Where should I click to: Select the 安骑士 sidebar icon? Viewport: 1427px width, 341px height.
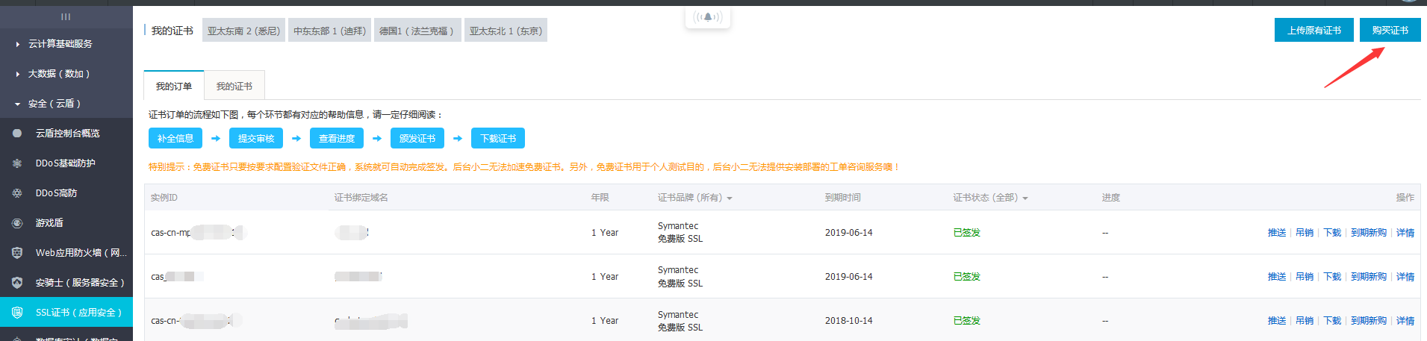(17, 283)
